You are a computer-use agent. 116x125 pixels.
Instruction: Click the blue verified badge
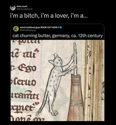[x=61, y=27]
